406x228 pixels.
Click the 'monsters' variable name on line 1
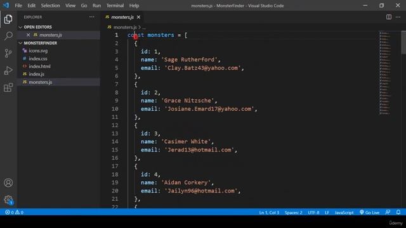[x=160, y=35]
